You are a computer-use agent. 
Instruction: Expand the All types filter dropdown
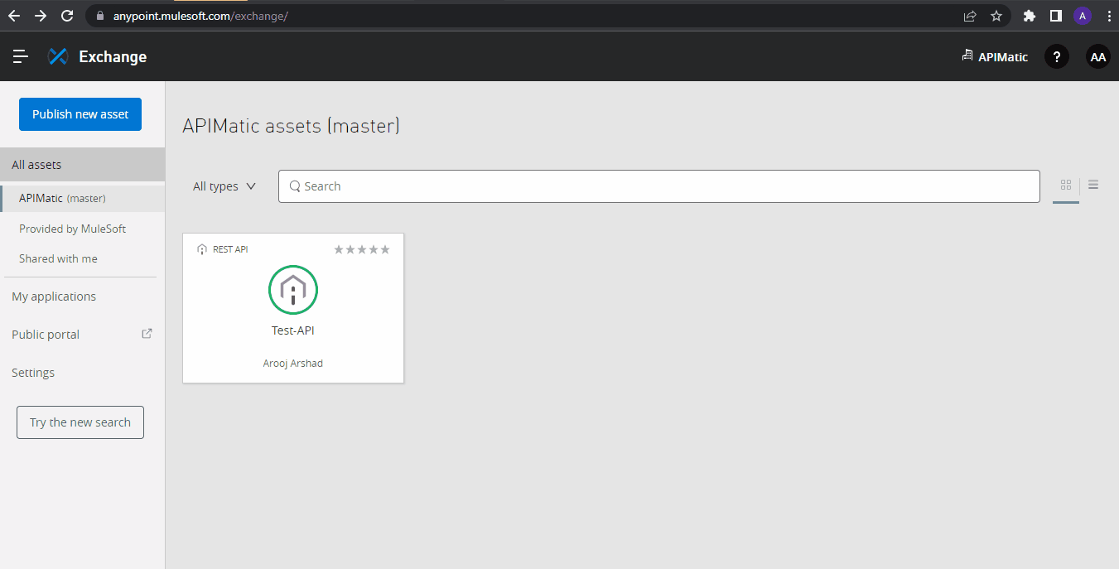coord(224,186)
